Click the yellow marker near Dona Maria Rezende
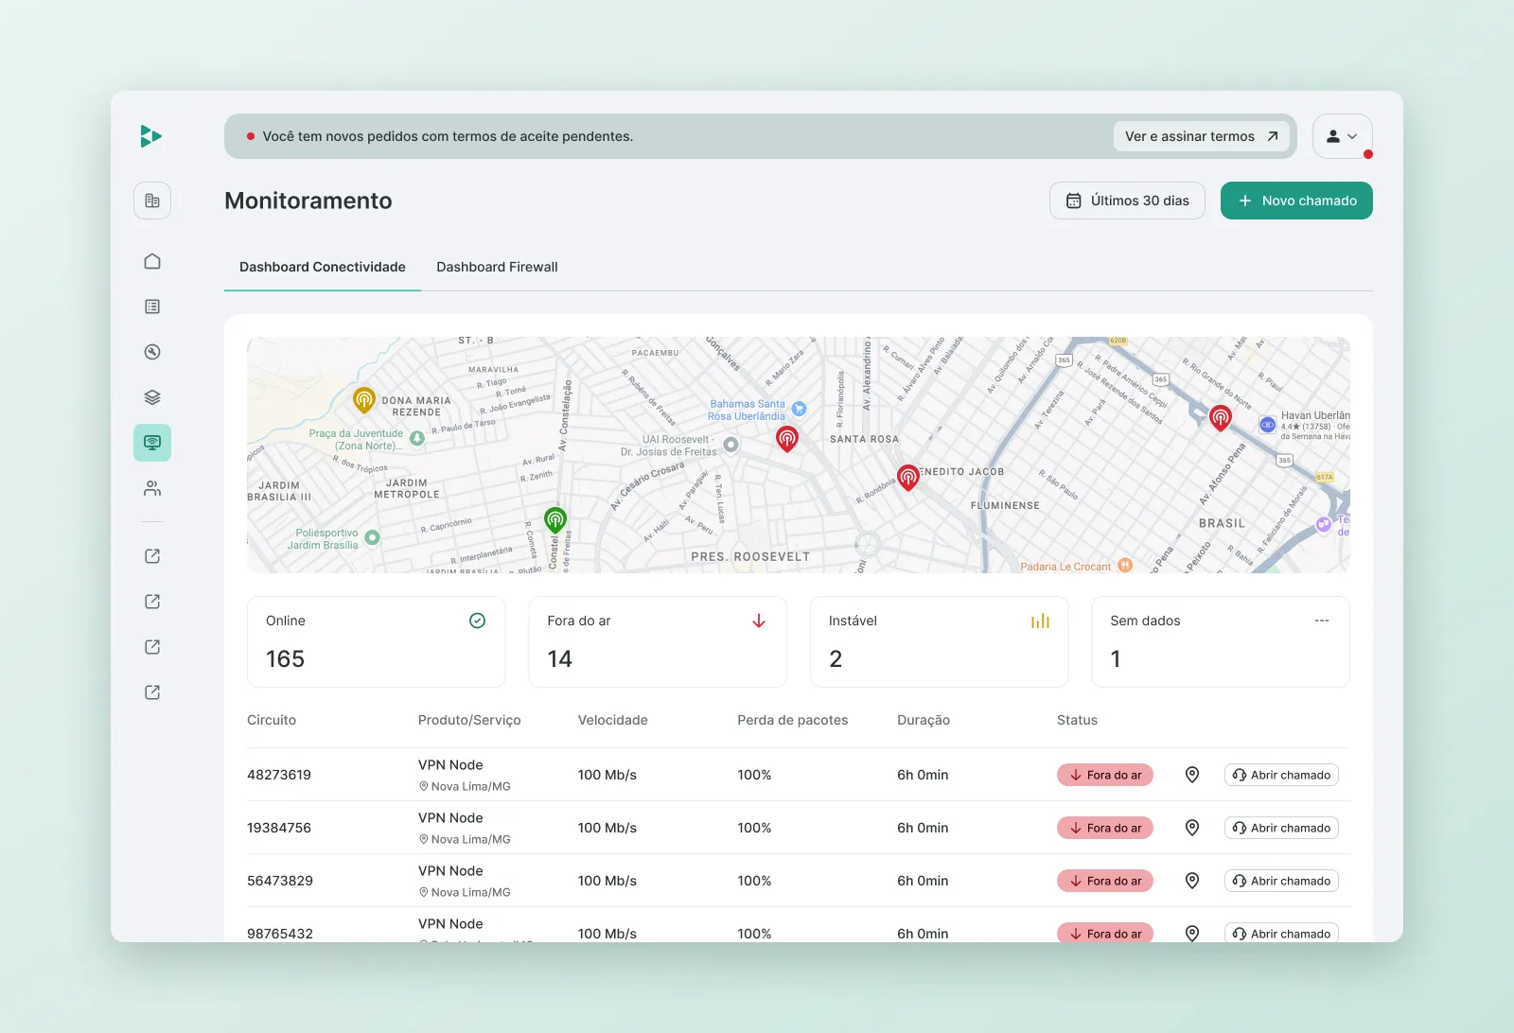Image resolution: width=1514 pixels, height=1033 pixels. tap(364, 400)
